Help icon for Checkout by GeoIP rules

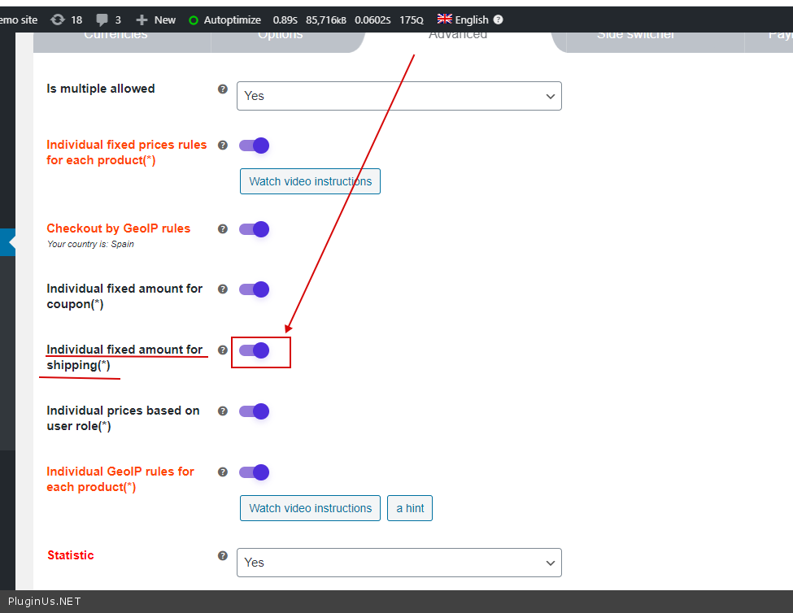pyautogui.click(x=223, y=229)
